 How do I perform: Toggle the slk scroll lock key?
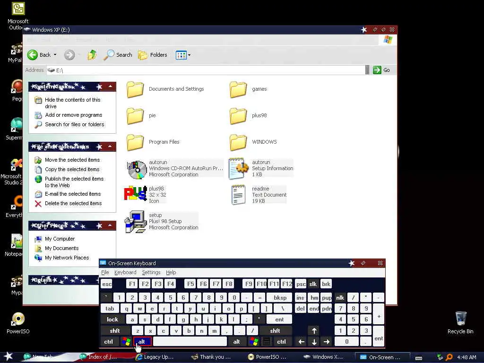313,284
